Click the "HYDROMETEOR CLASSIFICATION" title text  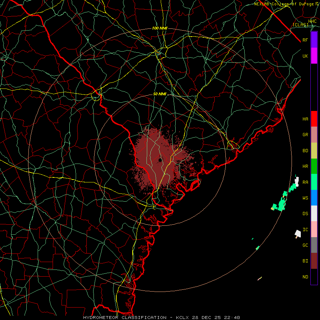pos(125,318)
